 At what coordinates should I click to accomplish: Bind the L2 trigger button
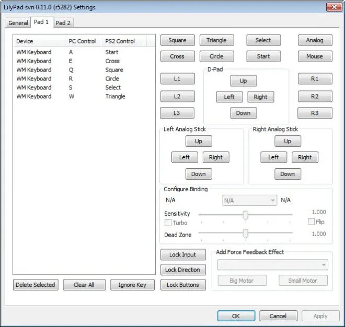coord(177,96)
